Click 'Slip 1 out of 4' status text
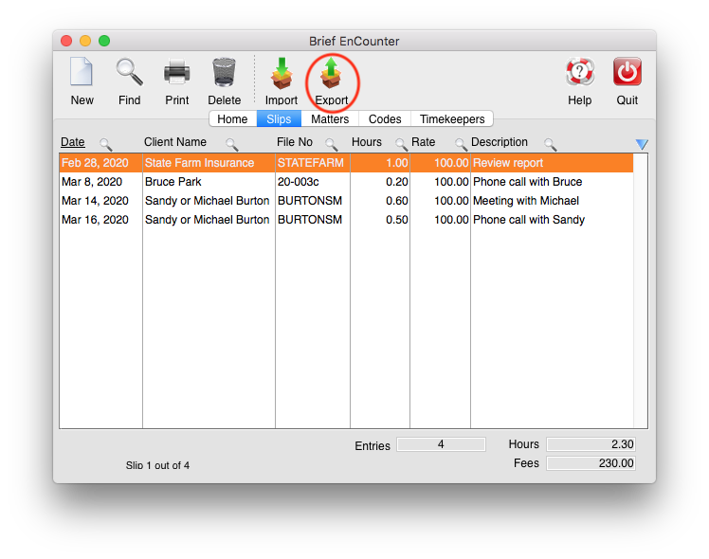This screenshot has width=709, height=559. (x=157, y=465)
